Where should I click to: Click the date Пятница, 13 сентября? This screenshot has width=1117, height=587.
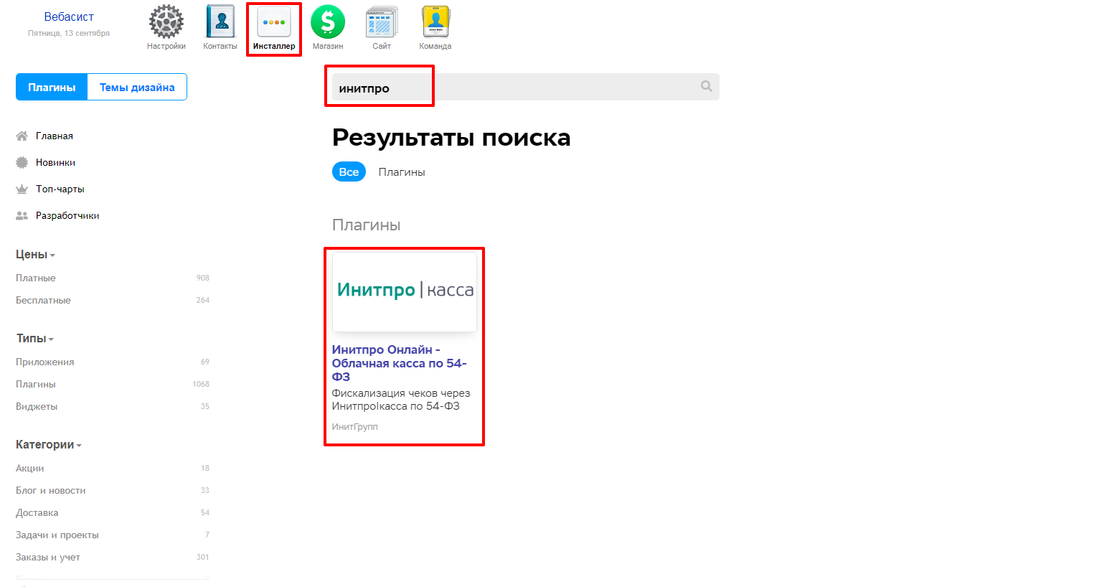point(69,33)
